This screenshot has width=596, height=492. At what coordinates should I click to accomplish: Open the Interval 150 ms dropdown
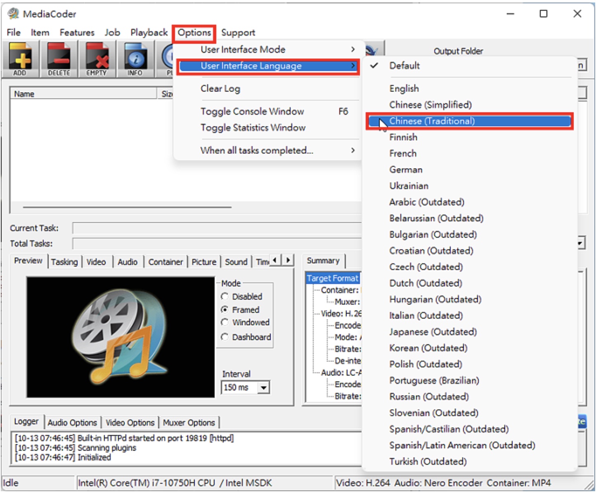263,388
